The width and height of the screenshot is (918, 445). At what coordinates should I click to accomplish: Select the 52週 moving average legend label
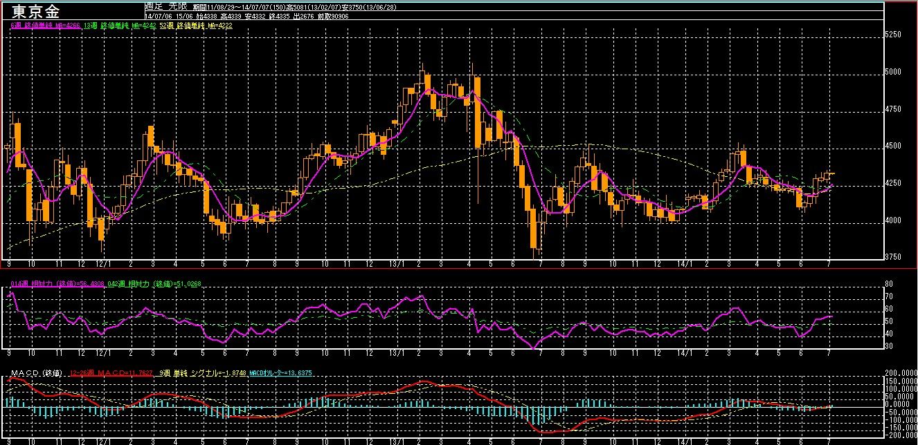pyautogui.click(x=195, y=25)
